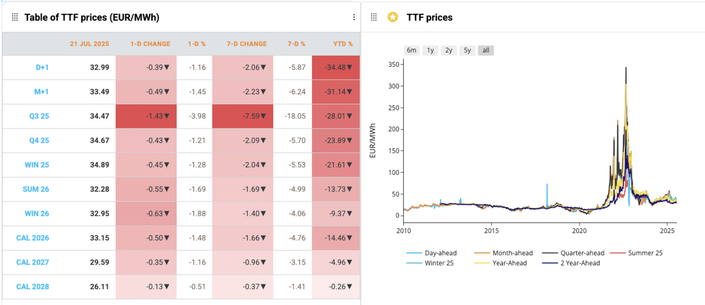Screen dimensions: 705x305
Task: Open the three-dot menu of TTF table
Action: 354,17
